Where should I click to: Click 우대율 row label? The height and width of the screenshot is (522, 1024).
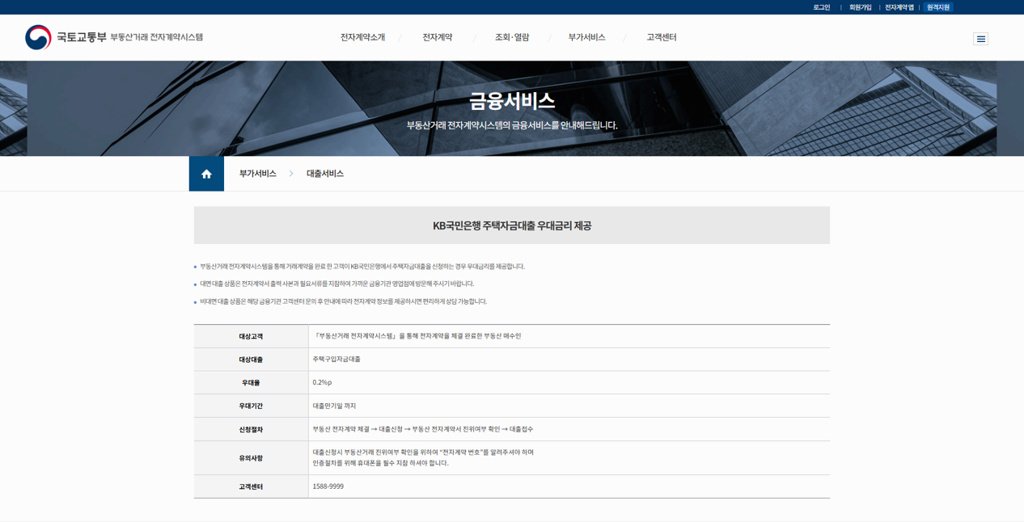pos(251,383)
